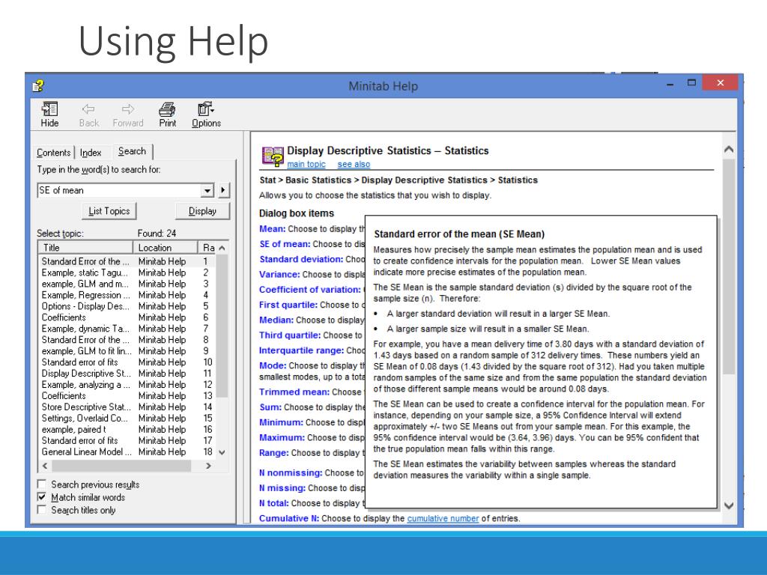Open the Options toolbar icon
The width and height of the screenshot is (767, 575).
click(206, 115)
